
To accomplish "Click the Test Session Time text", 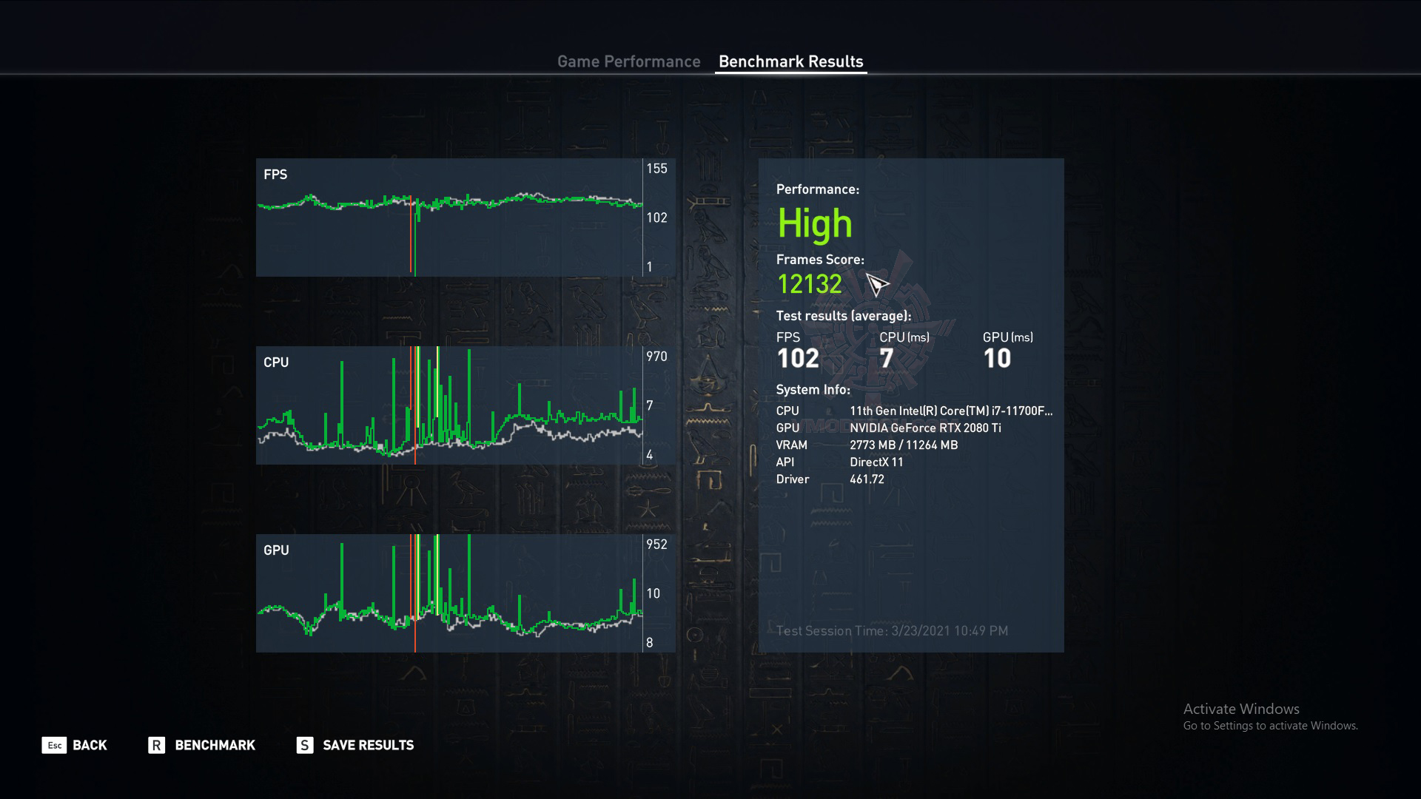I will [892, 631].
